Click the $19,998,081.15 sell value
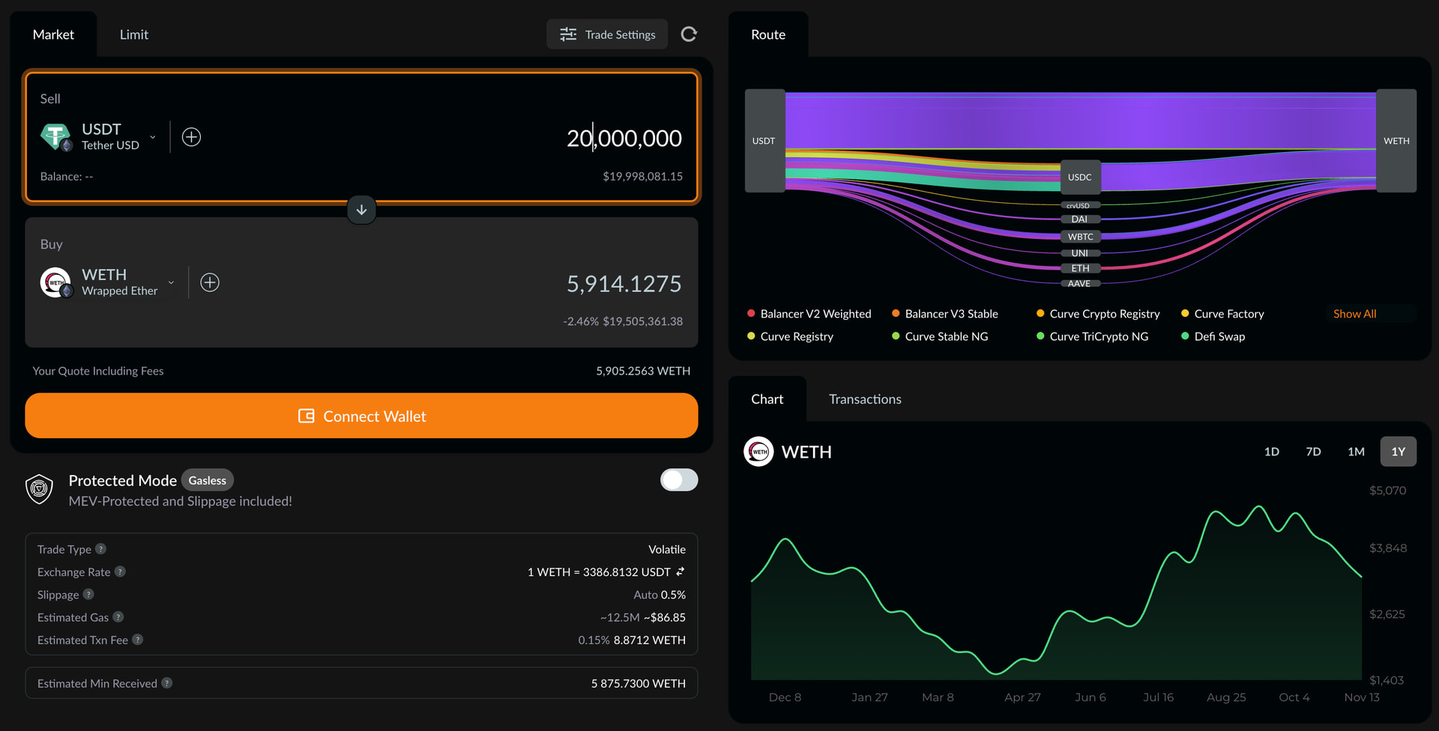This screenshot has width=1439, height=731. [x=643, y=176]
